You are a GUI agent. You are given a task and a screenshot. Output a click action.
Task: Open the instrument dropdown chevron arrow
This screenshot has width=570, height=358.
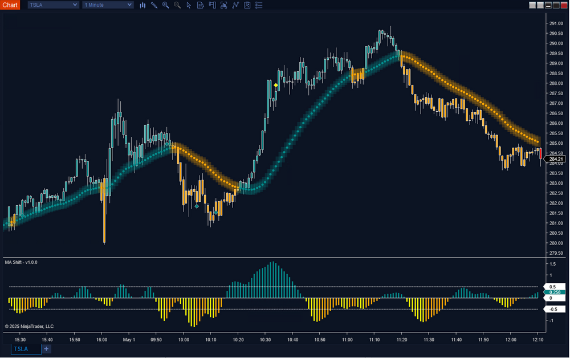[x=74, y=5]
